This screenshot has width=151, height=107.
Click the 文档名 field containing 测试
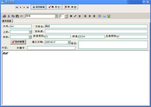[96, 26]
